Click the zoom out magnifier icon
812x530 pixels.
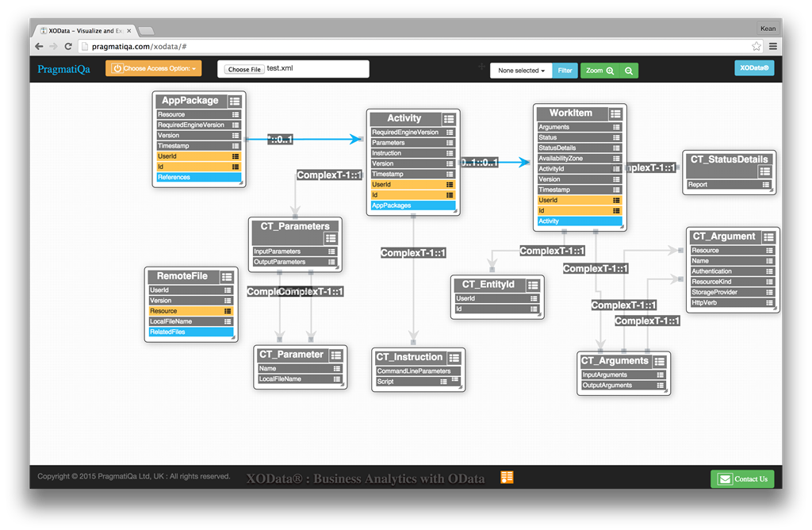(629, 71)
